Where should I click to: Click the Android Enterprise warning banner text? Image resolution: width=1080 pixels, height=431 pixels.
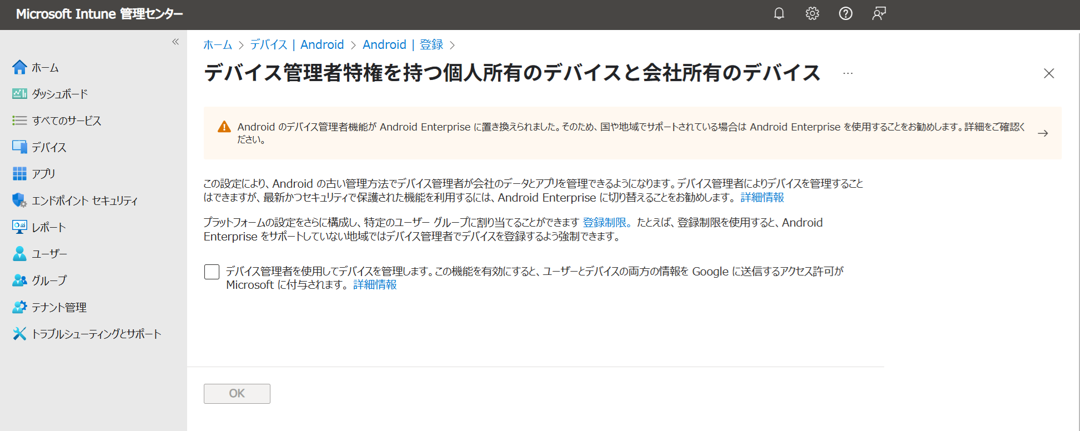[631, 133]
